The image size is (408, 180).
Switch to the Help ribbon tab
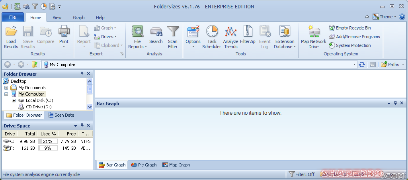tap(100, 18)
